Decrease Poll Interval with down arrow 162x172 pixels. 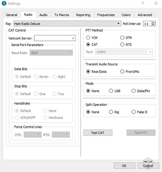[x=153, y=25]
